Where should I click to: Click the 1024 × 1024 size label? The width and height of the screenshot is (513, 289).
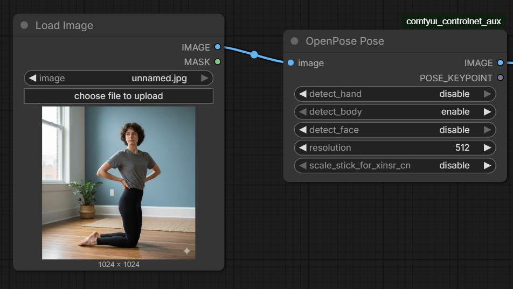[119, 264]
